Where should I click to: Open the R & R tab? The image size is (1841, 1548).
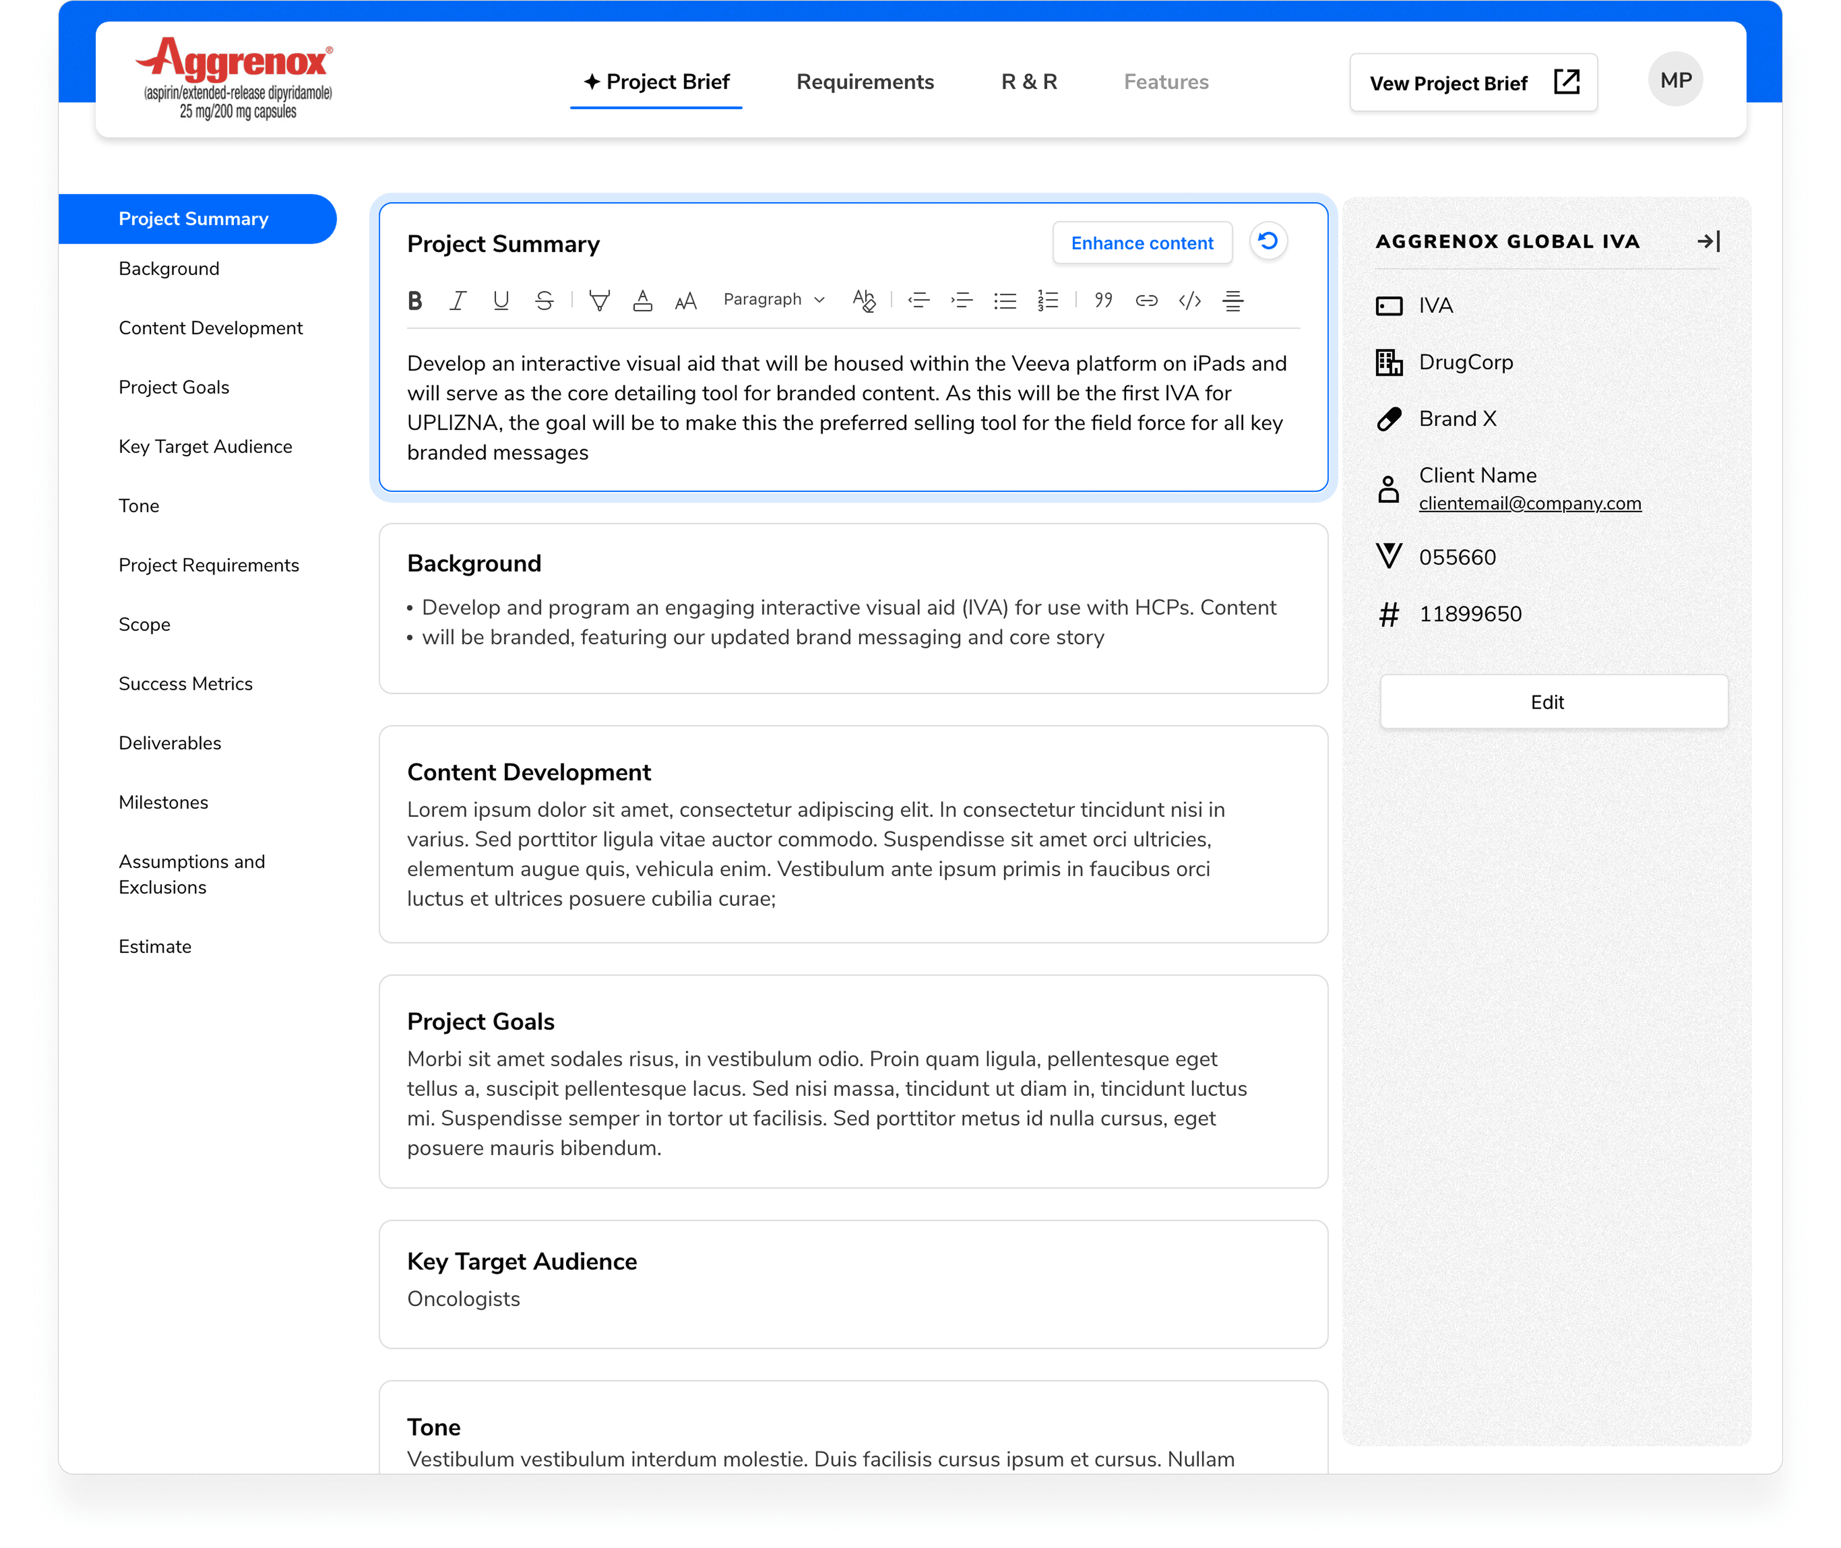coord(1028,82)
